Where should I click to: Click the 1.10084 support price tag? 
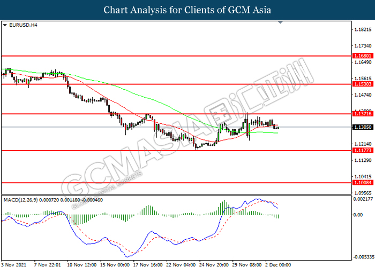tap(363, 183)
